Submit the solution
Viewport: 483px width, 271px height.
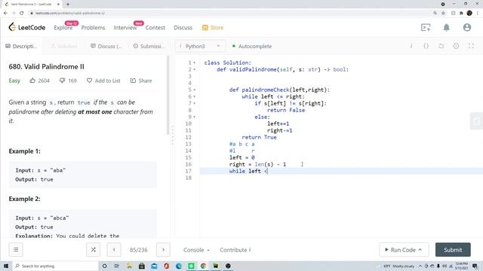click(x=453, y=249)
